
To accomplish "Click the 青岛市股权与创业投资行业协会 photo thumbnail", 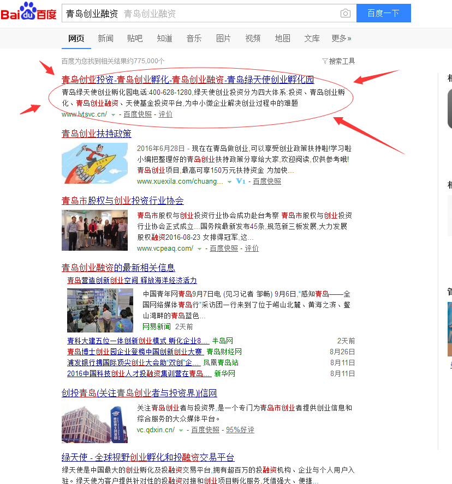I will pyautogui.click(x=95, y=230).
